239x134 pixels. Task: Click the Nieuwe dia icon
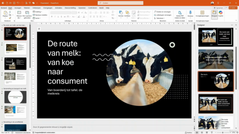pyautogui.click(x=19, y=13)
